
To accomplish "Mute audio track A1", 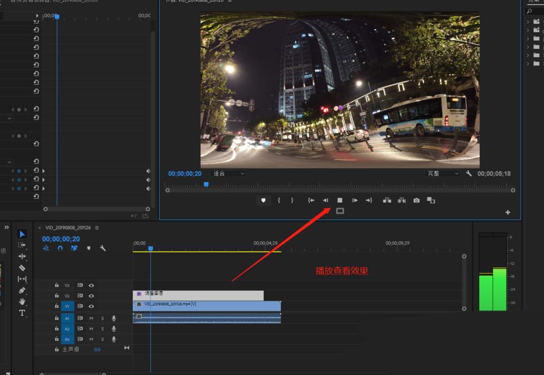I will tap(91, 318).
